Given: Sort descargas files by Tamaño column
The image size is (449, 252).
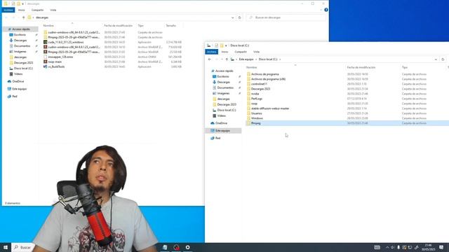Looking at the screenshot, I should click(x=171, y=26).
